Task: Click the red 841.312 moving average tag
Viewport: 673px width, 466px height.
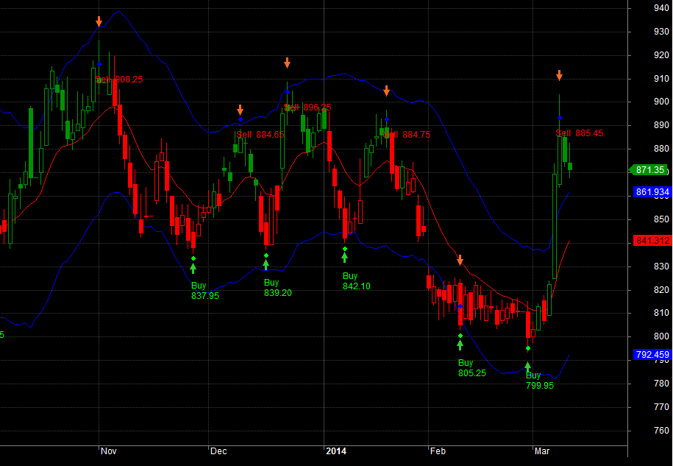Action: [652, 241]
